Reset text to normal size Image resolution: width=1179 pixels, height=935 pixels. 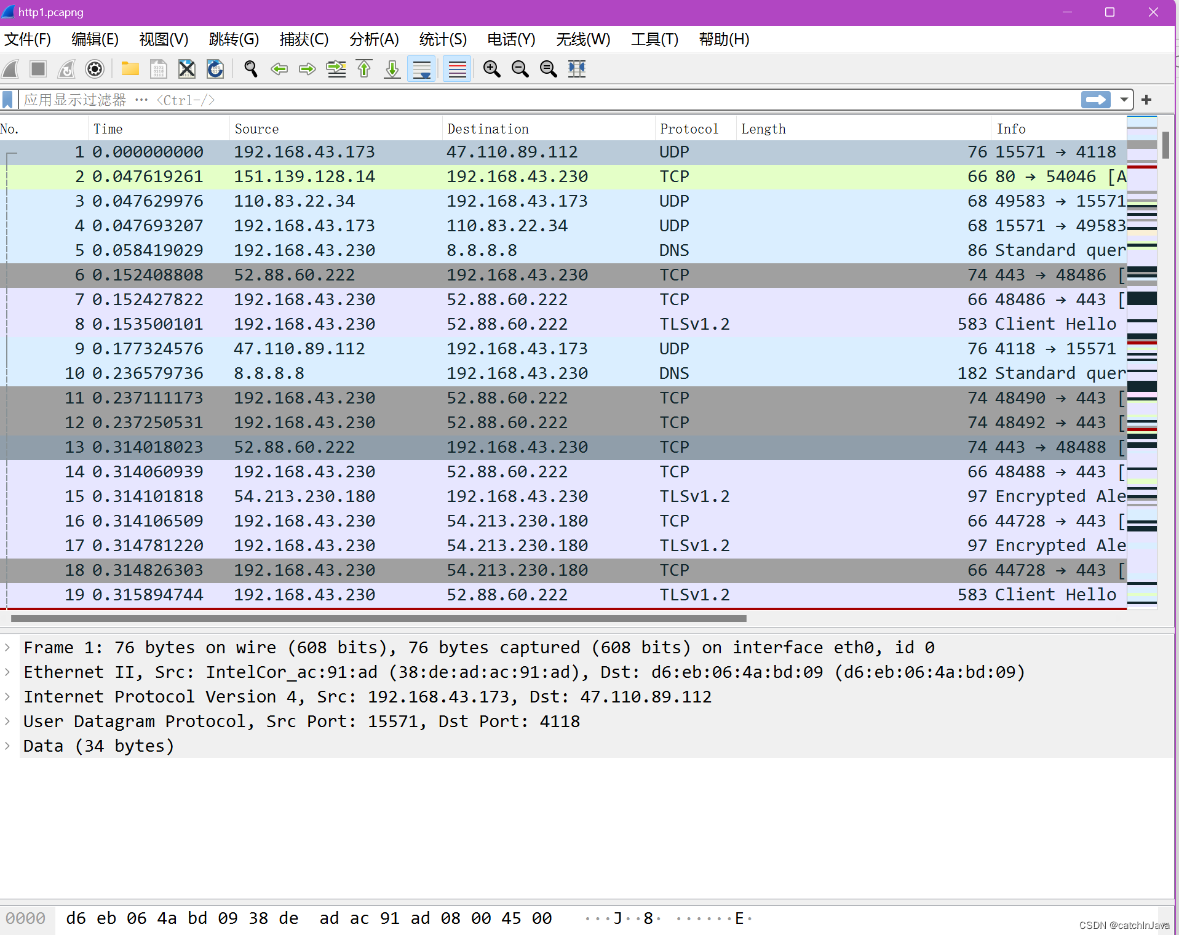point(549,69)
